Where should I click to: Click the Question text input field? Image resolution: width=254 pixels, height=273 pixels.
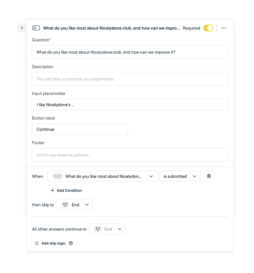tap(130, 52)
